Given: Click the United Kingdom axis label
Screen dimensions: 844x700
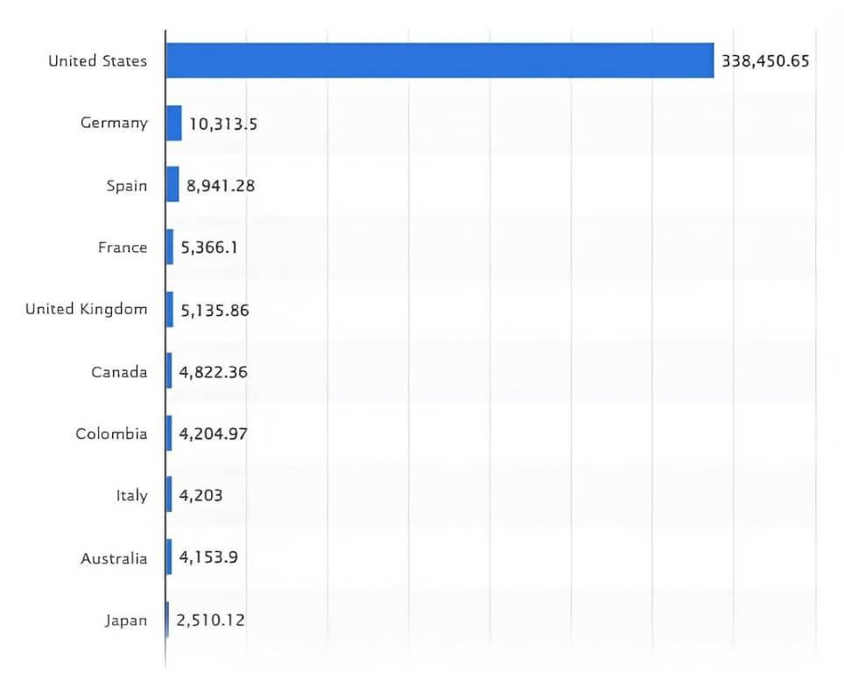Looking at the screenshot, I should (86, 309).
